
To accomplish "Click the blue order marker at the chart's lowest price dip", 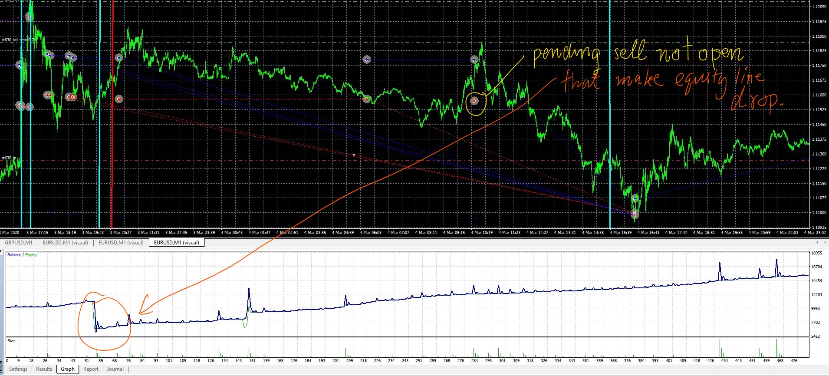I will pos(635,198).
